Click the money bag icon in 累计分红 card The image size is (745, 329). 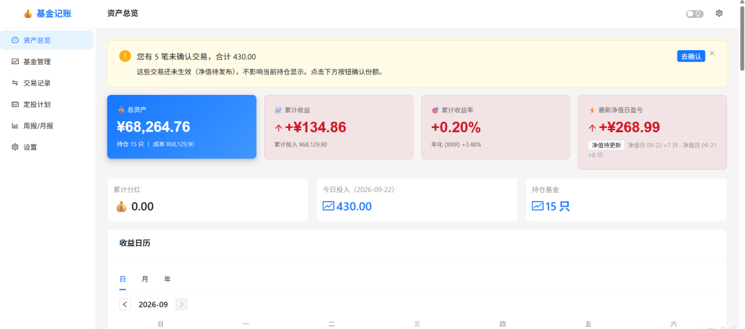121,206
